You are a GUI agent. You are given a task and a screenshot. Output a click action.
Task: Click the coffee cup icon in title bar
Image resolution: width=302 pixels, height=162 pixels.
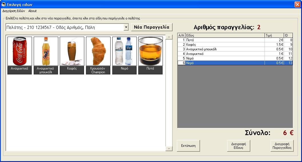pos(3,4)
